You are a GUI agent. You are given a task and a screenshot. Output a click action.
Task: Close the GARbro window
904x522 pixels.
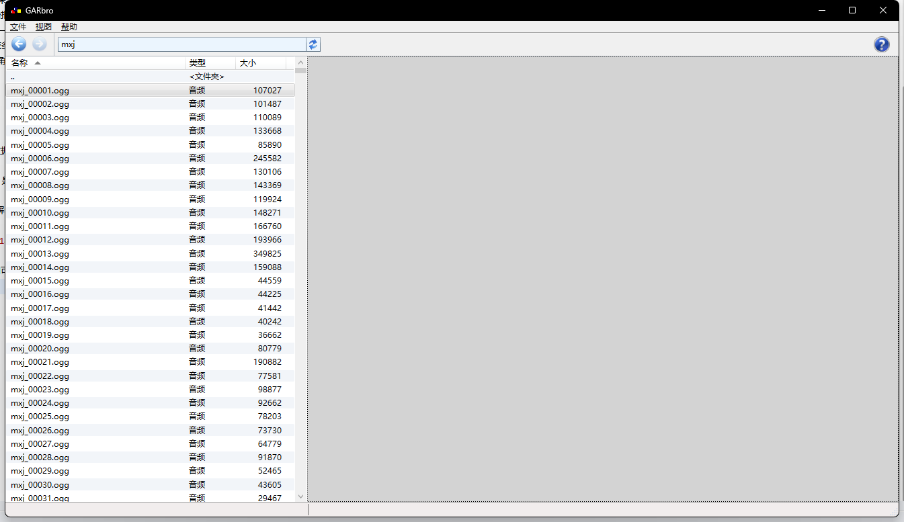pos(883,10)
